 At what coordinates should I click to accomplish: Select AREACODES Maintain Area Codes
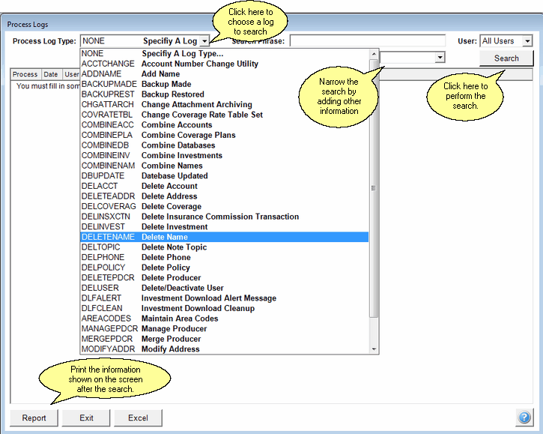pyautogui.click(x=225, y=319)
